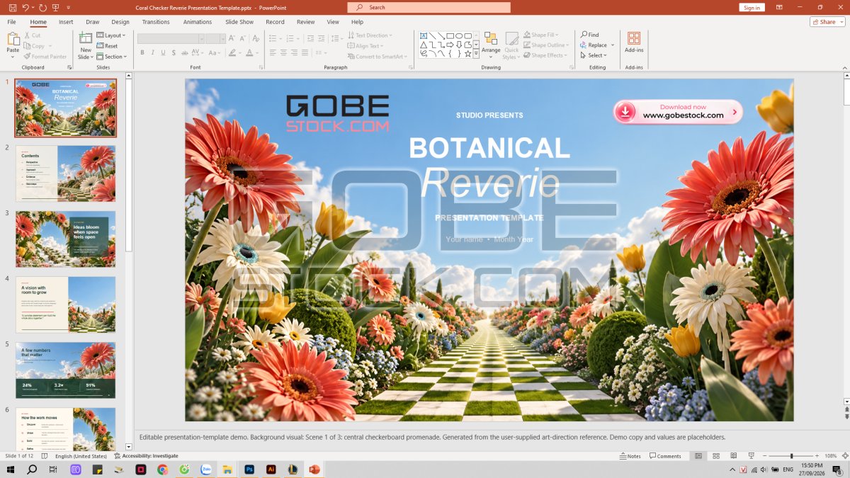Click the Windows Start button

(x=11, y=470)
